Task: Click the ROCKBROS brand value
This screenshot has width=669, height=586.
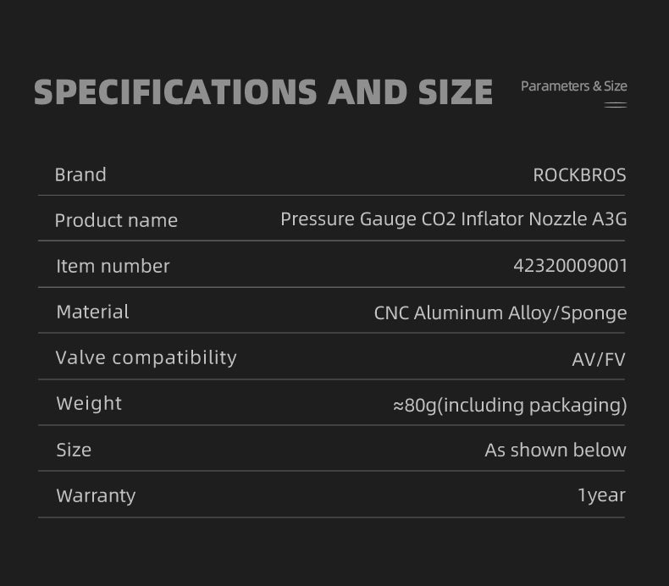Action: (579, 175)
